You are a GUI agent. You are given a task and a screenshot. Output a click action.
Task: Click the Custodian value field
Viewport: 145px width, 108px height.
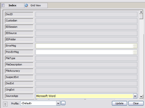coord(86,21)
